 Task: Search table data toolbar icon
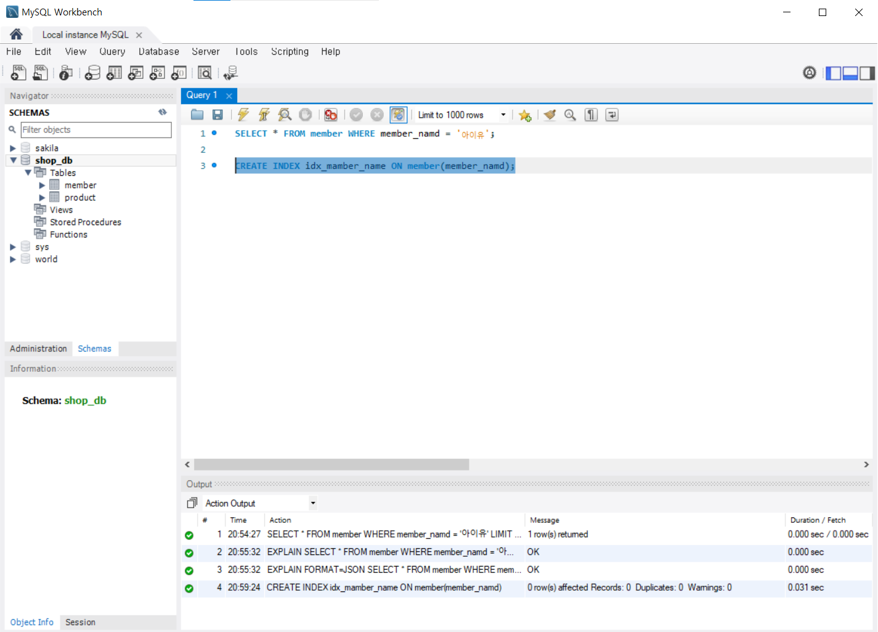[205, 73]
